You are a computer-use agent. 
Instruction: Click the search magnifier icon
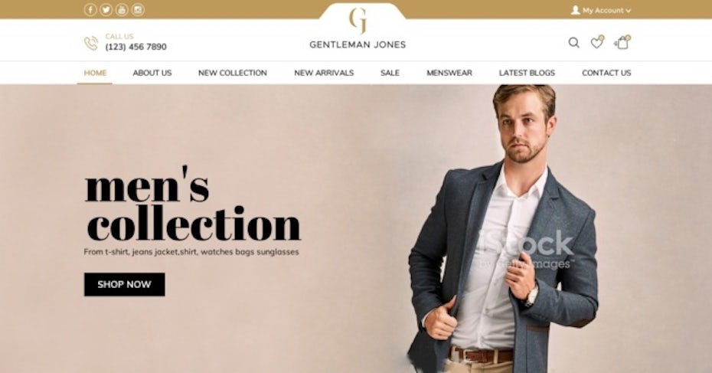pyautogui.click(x=574, y=43)
